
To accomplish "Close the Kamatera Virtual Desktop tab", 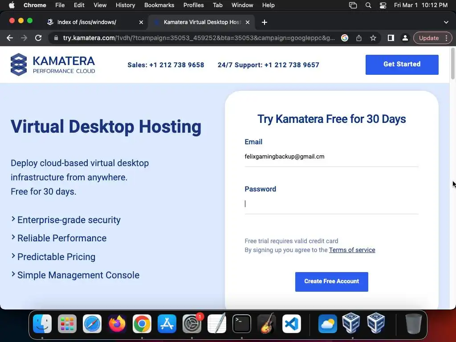I will [x=248, y=22].
